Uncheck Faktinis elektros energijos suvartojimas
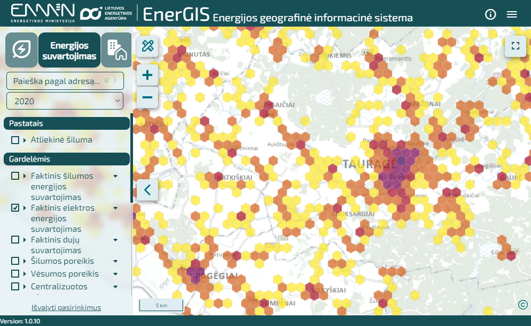531x326 pixels. click(15, 208)
